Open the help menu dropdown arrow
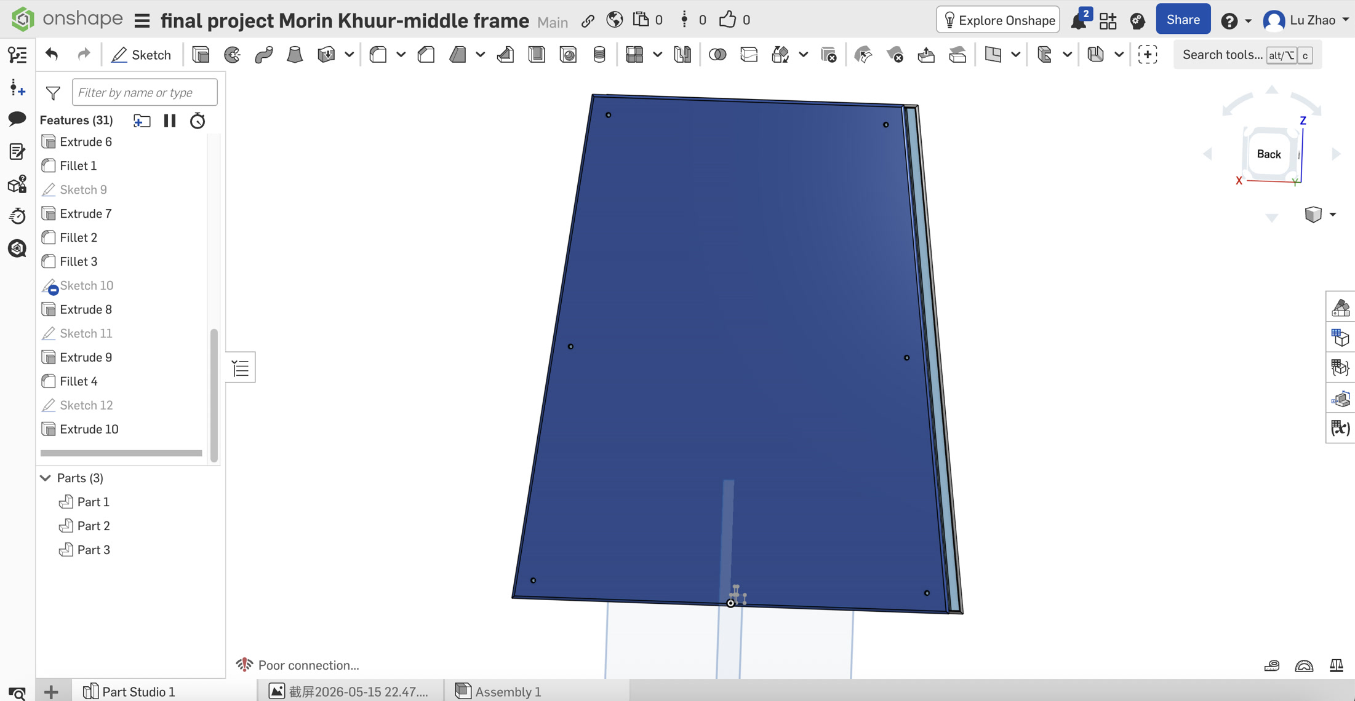 click(x=1249, y=20)
